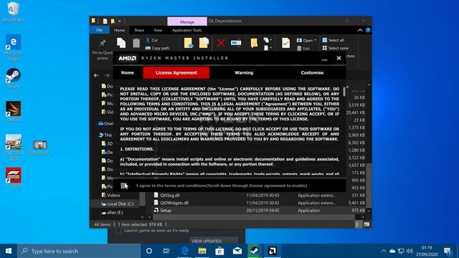Select Local Disk (C:) in the navigation pane
Screen dimensions: 459x258
[117, 204]
